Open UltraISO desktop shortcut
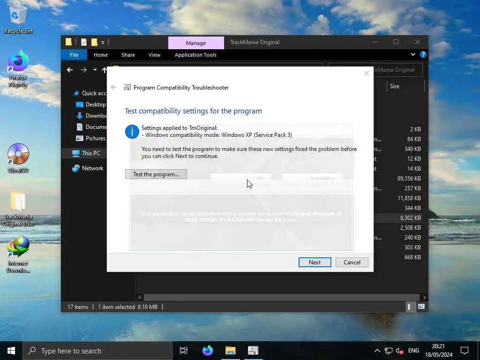 click(x=18, y=158)
